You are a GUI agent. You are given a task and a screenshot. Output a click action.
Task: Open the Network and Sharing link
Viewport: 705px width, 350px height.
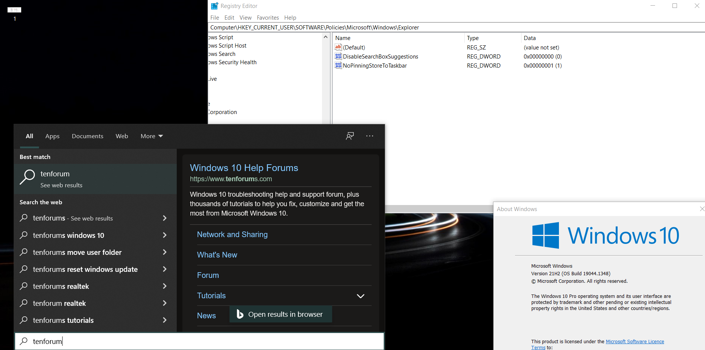[x=232, y=234]
